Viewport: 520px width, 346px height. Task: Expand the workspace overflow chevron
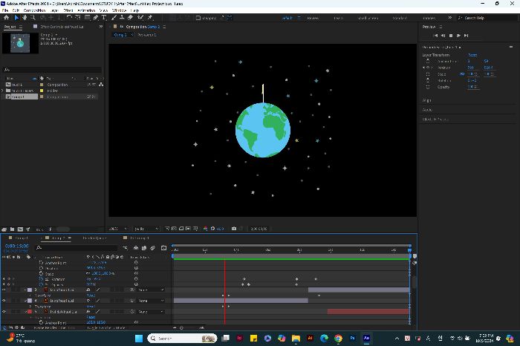pyautogui.click(x=449, y=18)
